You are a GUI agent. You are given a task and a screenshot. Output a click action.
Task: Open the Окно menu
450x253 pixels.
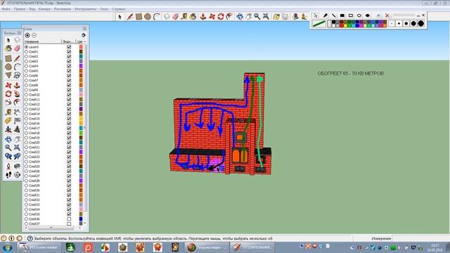(104, 9)
